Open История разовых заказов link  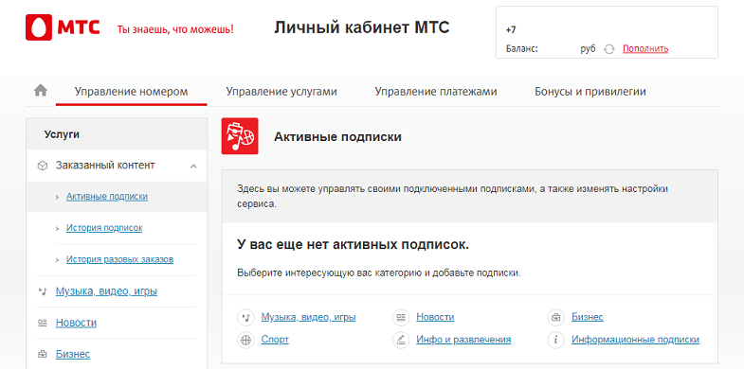[119, 259]
